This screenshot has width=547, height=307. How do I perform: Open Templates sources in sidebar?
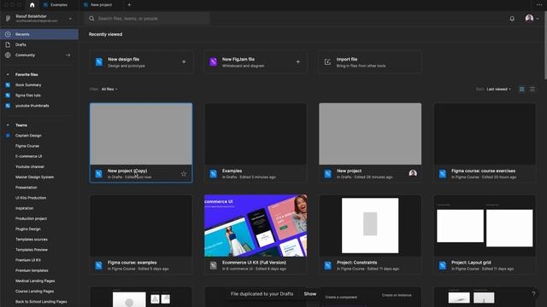pos(32,240)
